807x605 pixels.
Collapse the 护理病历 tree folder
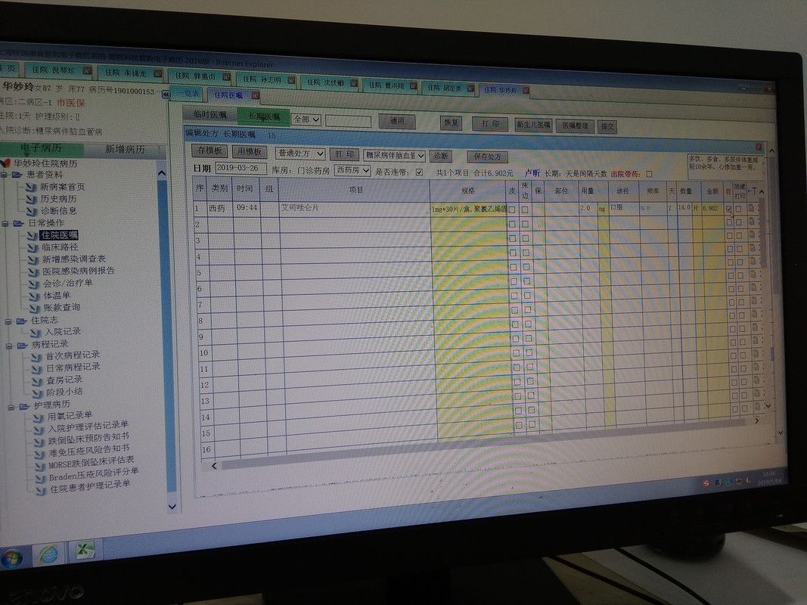[11, 407]
